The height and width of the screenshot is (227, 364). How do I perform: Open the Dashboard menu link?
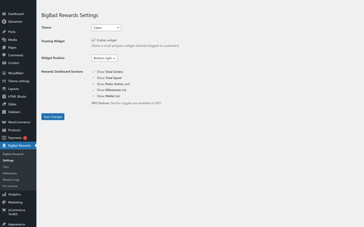[16, 14]
